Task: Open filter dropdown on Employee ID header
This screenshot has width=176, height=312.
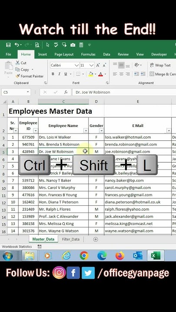Action: [x=36, y=130]
